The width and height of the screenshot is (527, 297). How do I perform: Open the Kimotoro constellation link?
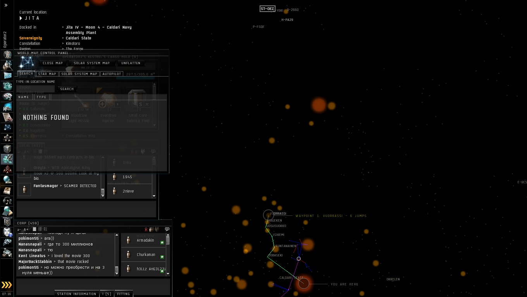(x=73, y=43)
